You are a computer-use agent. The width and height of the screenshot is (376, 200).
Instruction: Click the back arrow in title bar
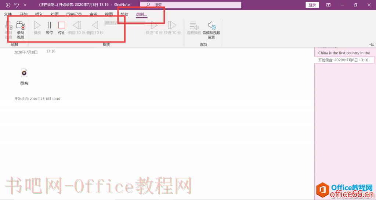coord(8,5)
